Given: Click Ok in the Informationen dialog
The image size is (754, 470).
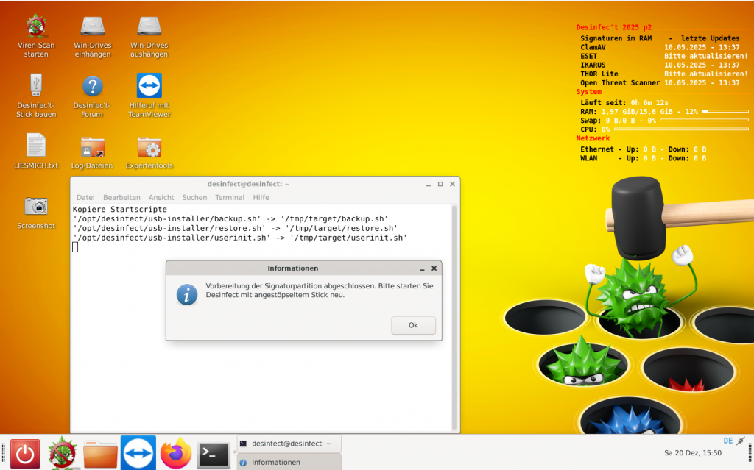Looking at the screenshot, I should tap(413, 325).
